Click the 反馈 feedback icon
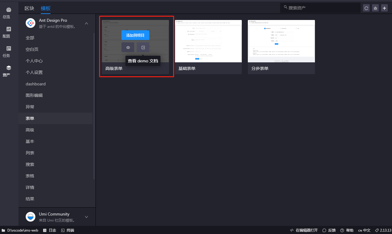Viewport: 392px width, 234px height. [x=324, y=230]
